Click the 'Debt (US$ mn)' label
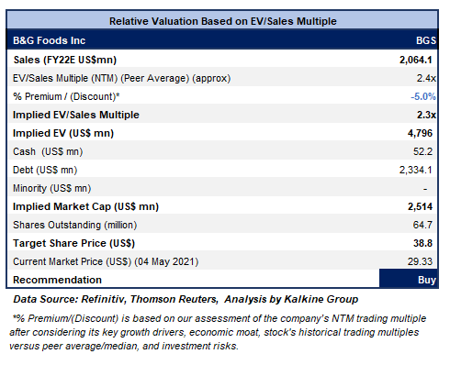Viewport: 450px width, 365px height. click(x=45, y=170)
